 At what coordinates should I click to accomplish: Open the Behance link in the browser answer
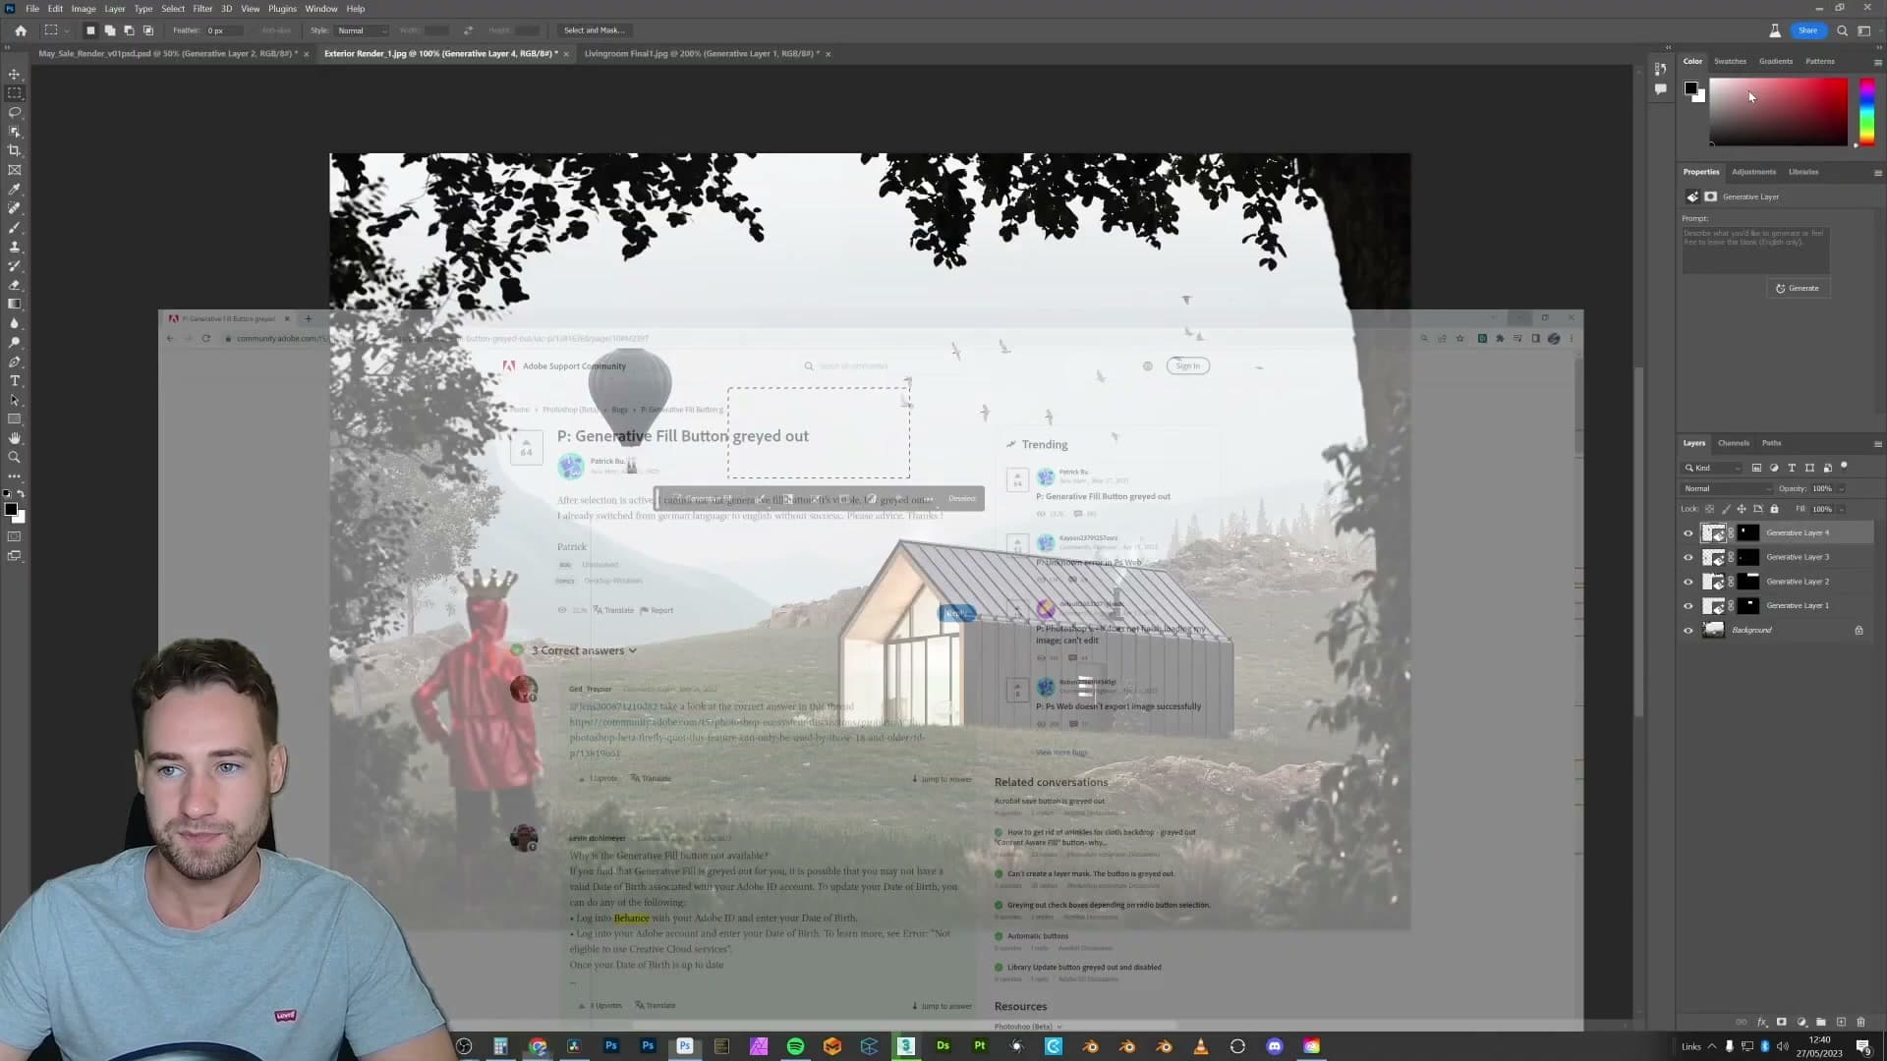[631, 918]
